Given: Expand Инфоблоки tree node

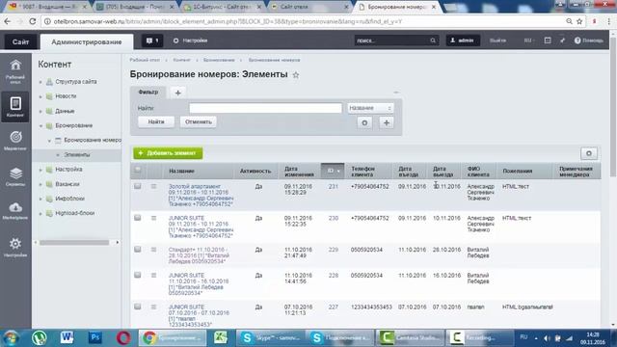Looking at the screenshot, I should click(40, 199).
